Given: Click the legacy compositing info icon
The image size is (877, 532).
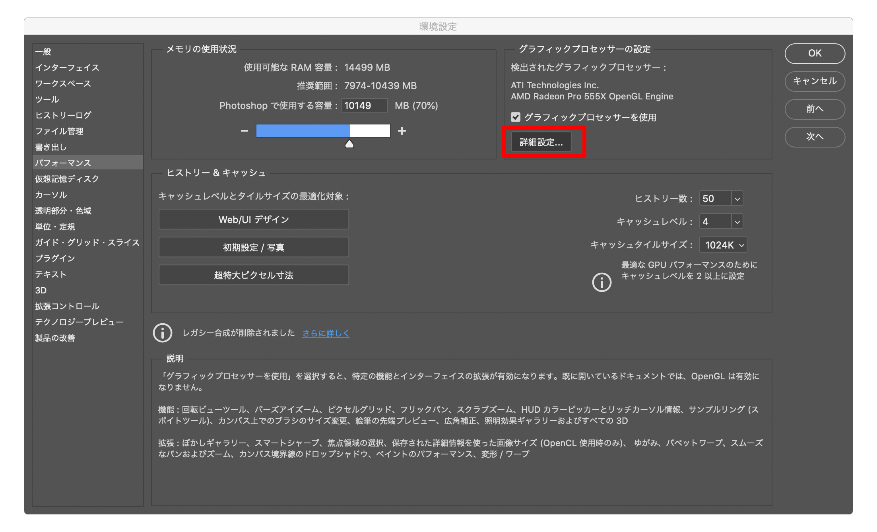Looking at the screenshot, I should 163,333.
